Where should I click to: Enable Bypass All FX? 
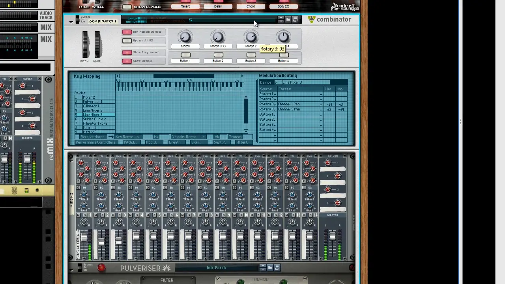click(x=127, y=41)
